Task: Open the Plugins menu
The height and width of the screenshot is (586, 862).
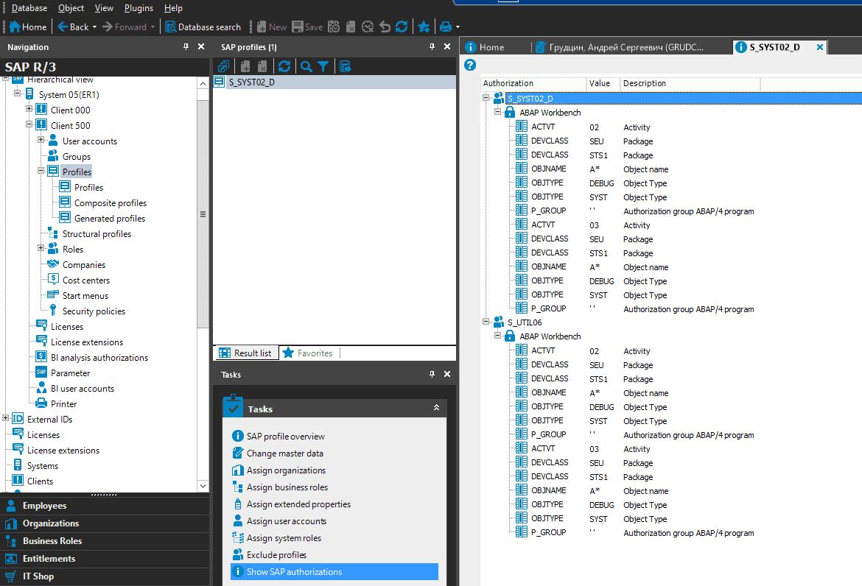Action: (x=139, y=8)
